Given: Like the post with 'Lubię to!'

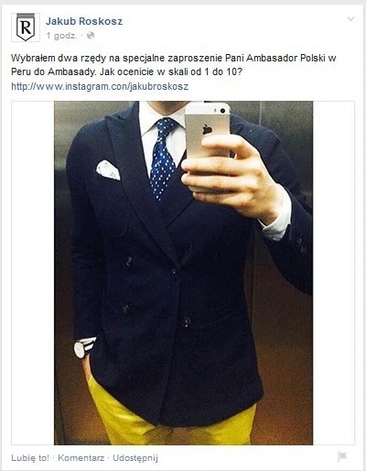Looking at the screenshot, I should [30, 458].
